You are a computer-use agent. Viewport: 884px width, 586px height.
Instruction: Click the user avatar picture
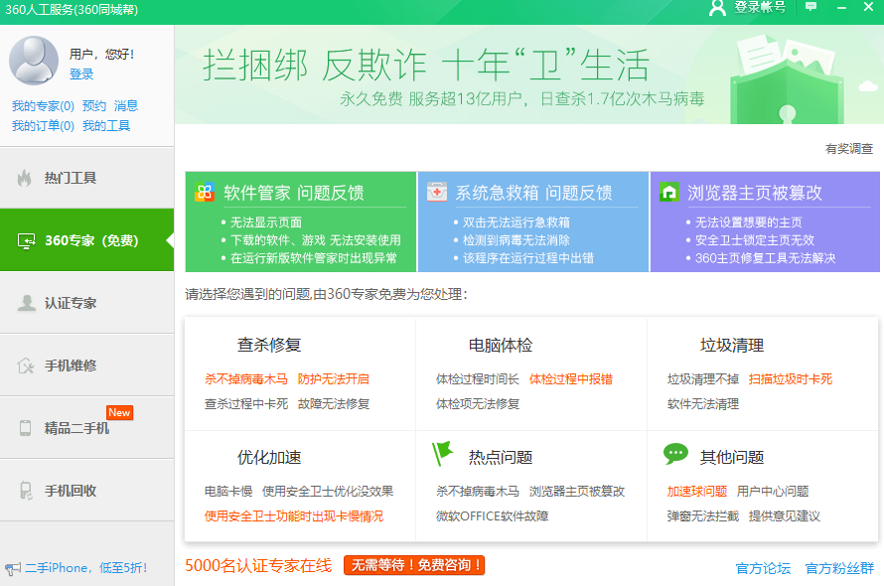pos(34,60)
